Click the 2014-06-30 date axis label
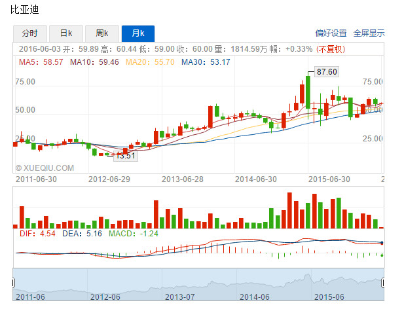 (x=256, y=179)
